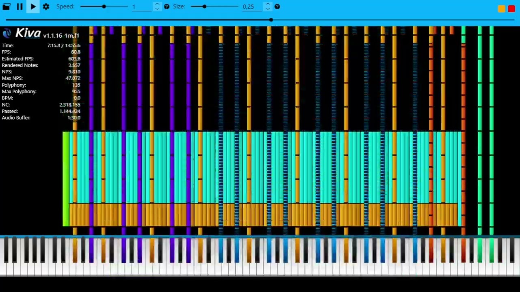520x292 pixels.
Task: Click the Speed value input field
Action: pyautogui.click(x=142, y=6)
